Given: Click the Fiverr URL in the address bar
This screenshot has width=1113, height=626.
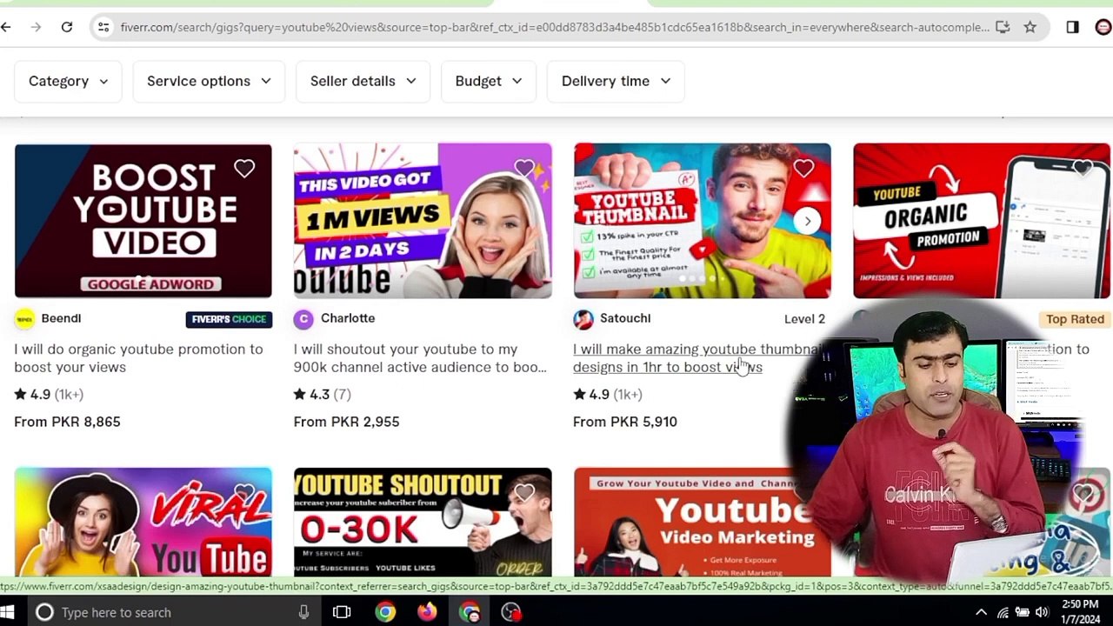Looking at the screenshot, I should point(555,27).
